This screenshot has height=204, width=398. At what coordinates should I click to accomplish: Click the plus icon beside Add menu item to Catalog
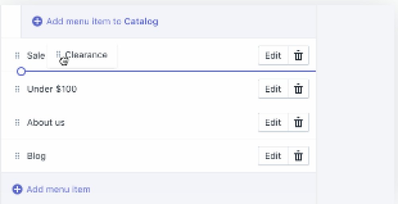37,21
